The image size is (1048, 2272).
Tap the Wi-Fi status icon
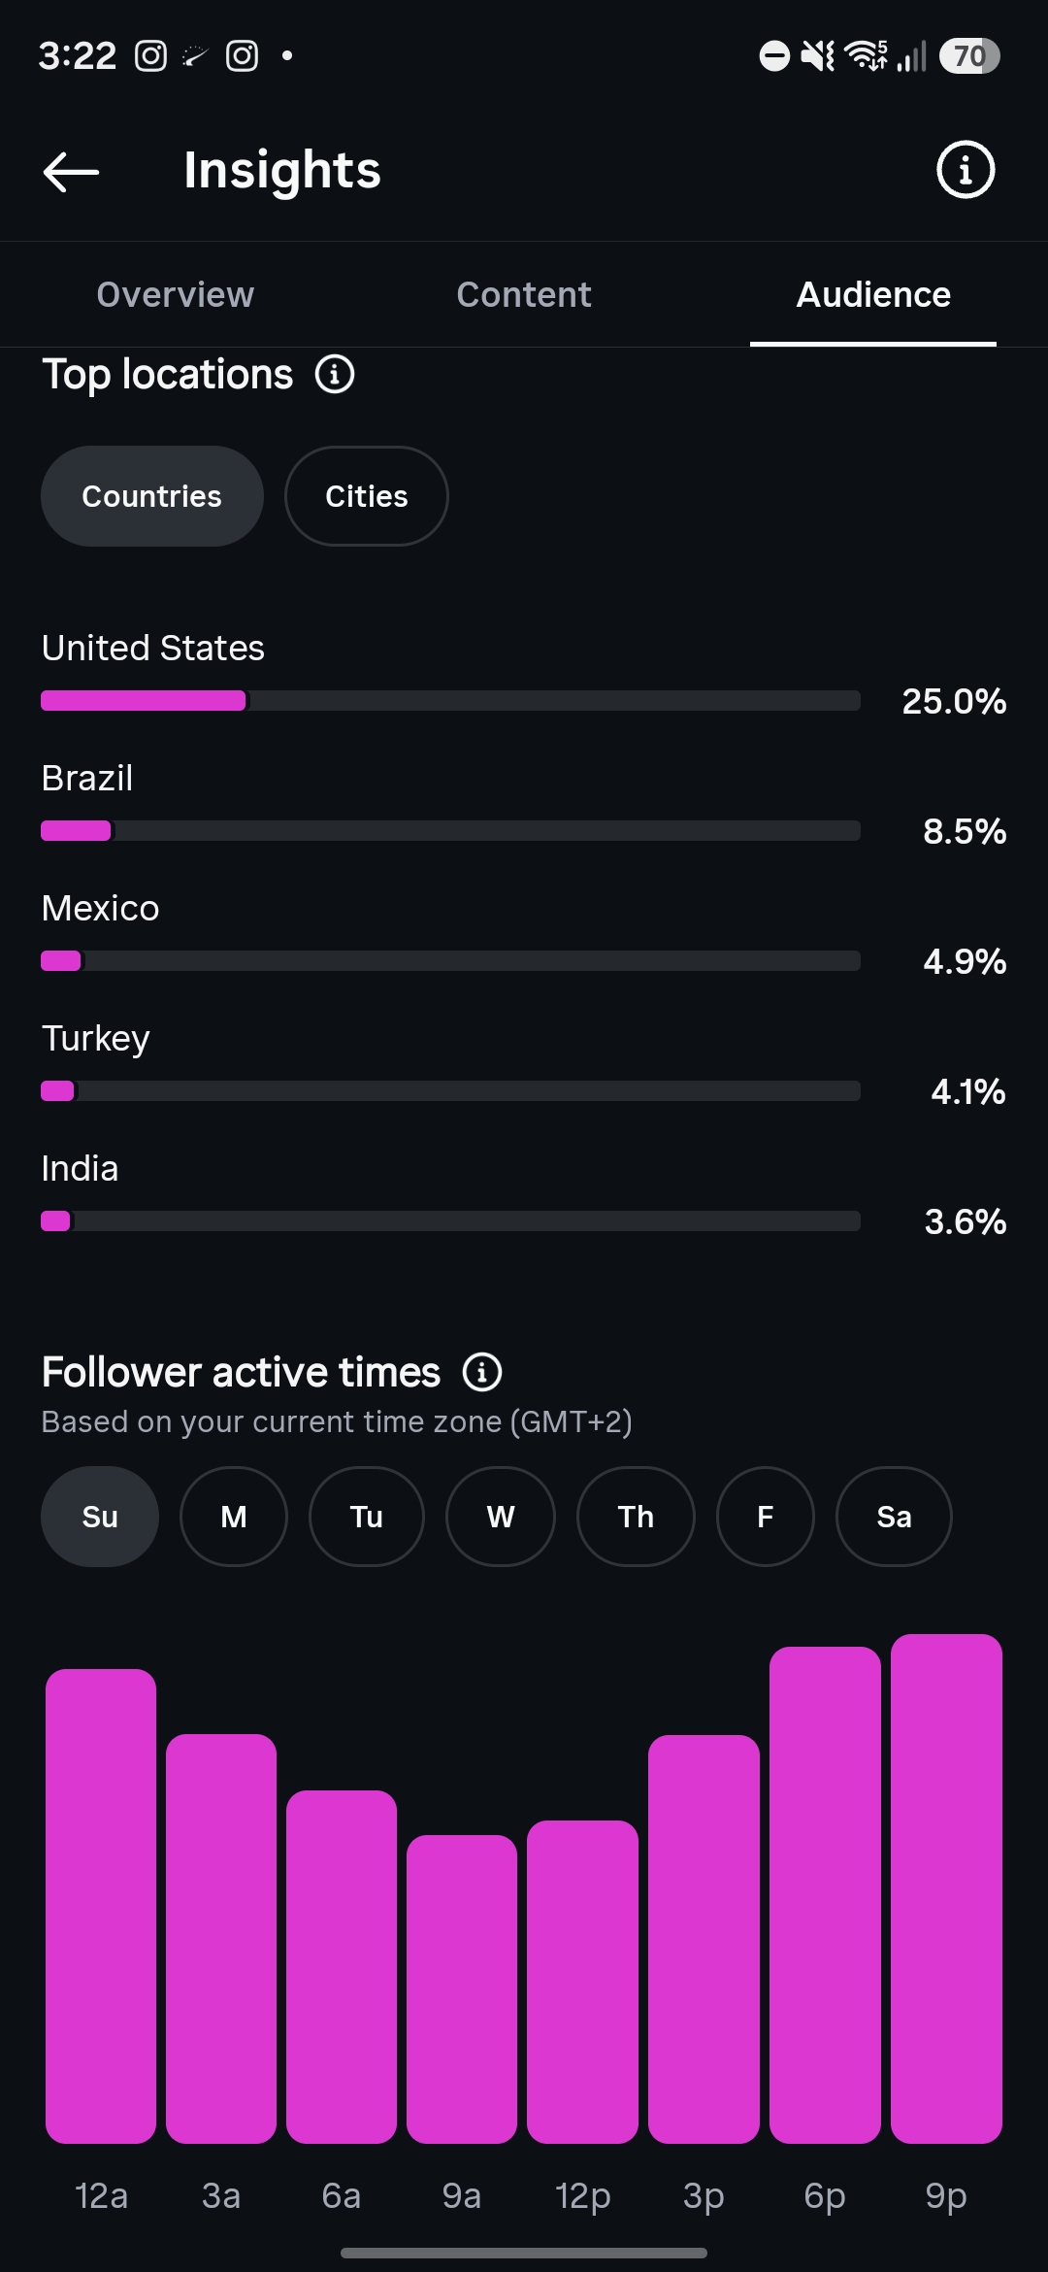point(866,56)
